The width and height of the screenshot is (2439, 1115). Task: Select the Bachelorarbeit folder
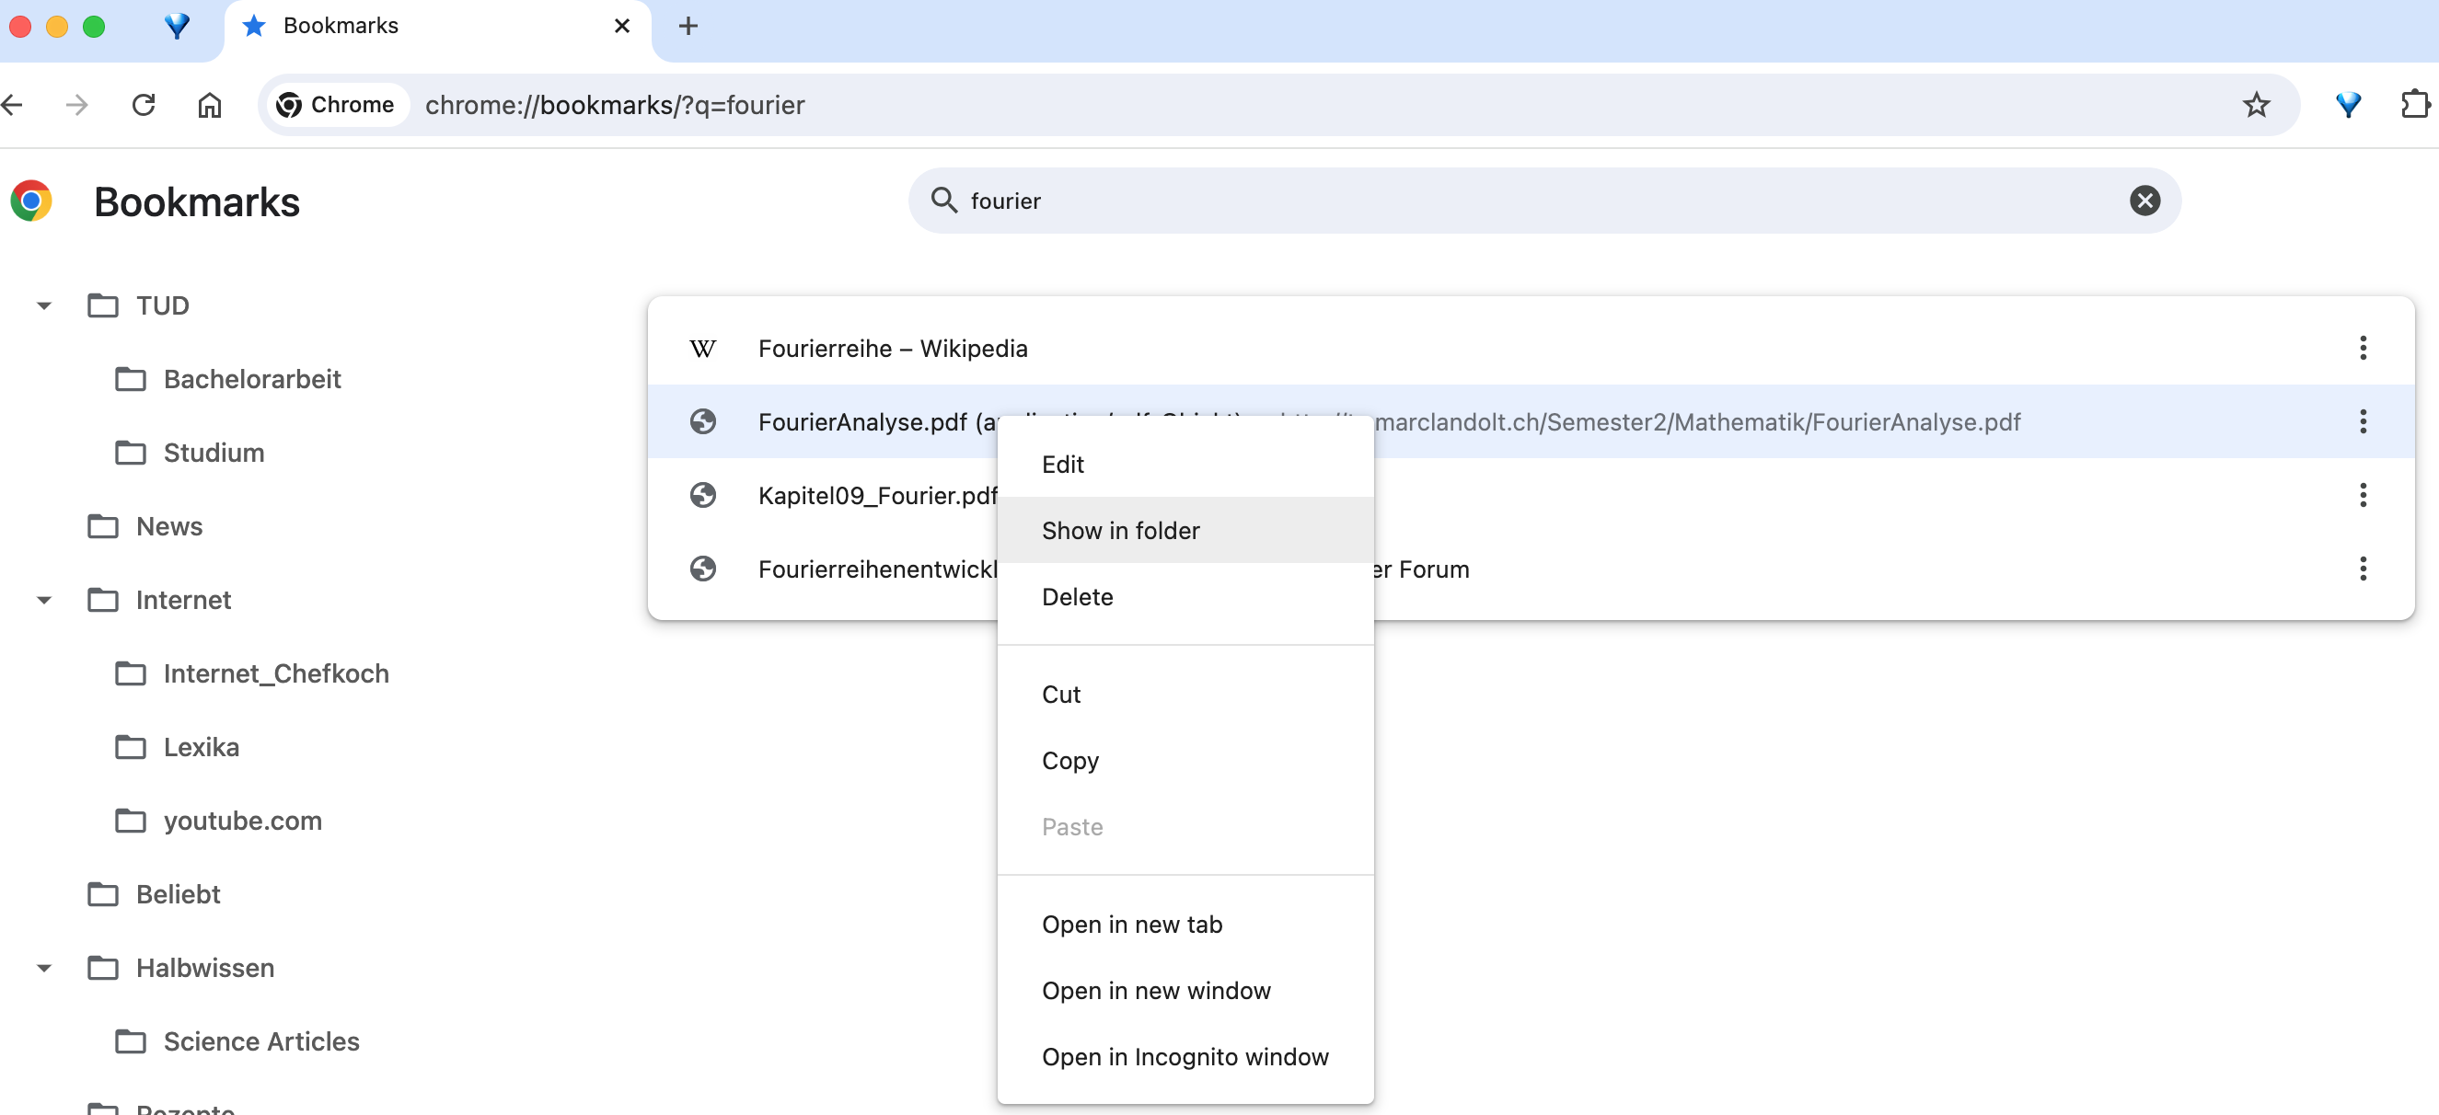(x=251, y=380)
